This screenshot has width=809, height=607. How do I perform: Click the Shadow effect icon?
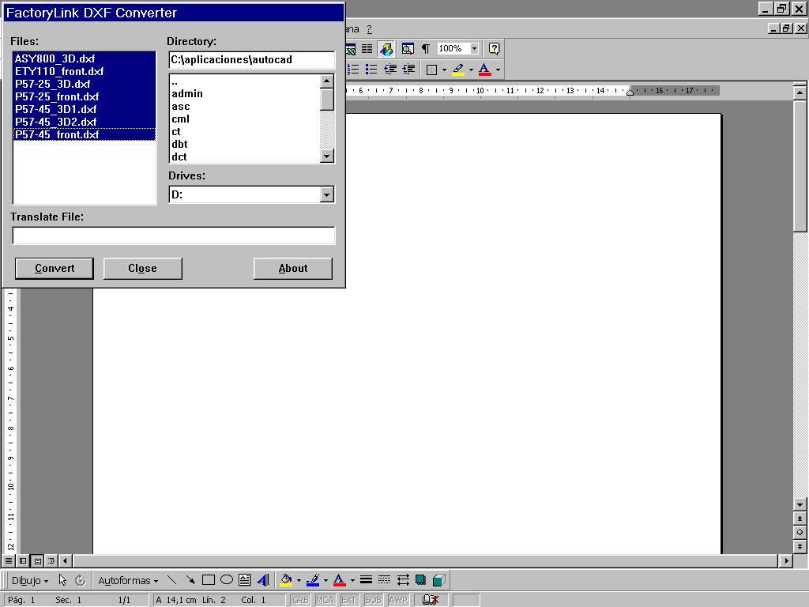point(420,580)
